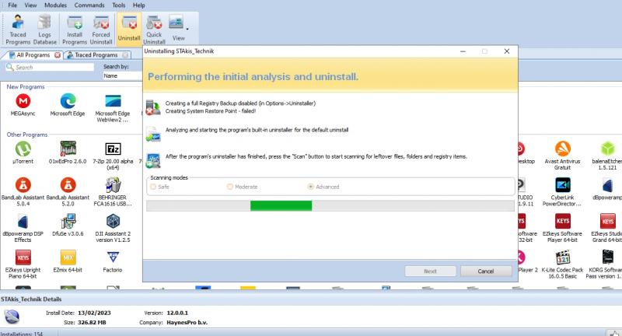Open the View menu in menu bar
The image size is (622, 336).
pos(30,5)
